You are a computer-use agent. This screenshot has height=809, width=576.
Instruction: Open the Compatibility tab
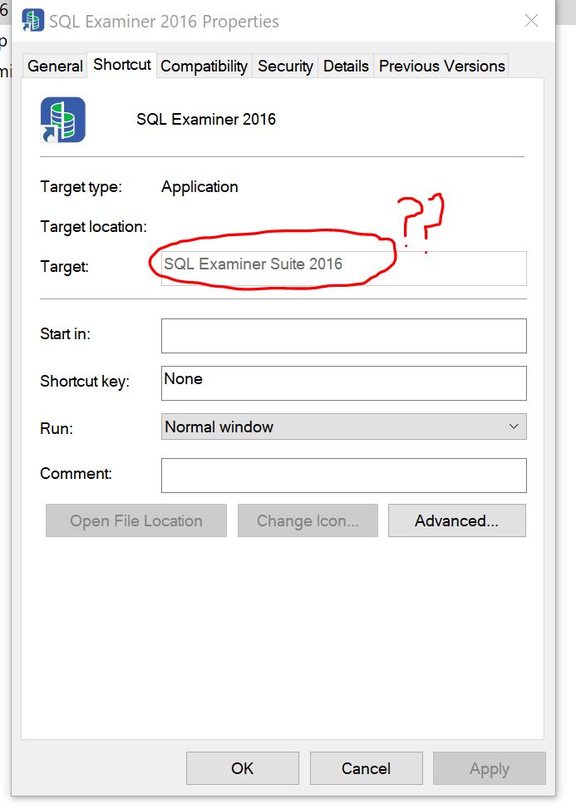click(204, 66)
